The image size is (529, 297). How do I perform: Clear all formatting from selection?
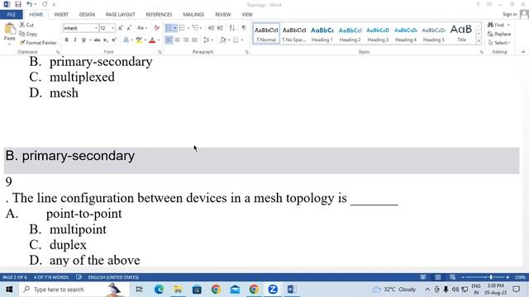pos(156,28)
